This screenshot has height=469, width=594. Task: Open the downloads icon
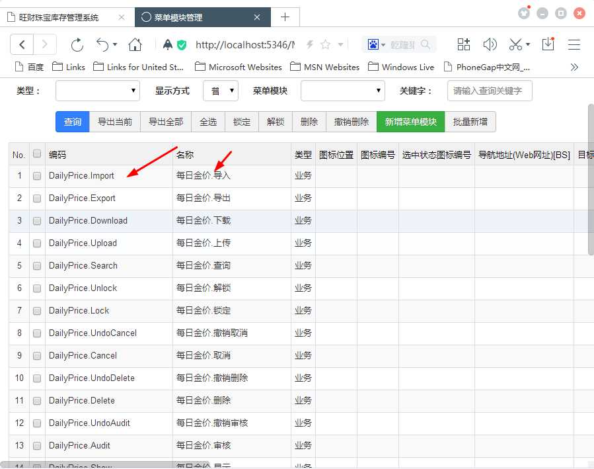(x=548, y=44)
